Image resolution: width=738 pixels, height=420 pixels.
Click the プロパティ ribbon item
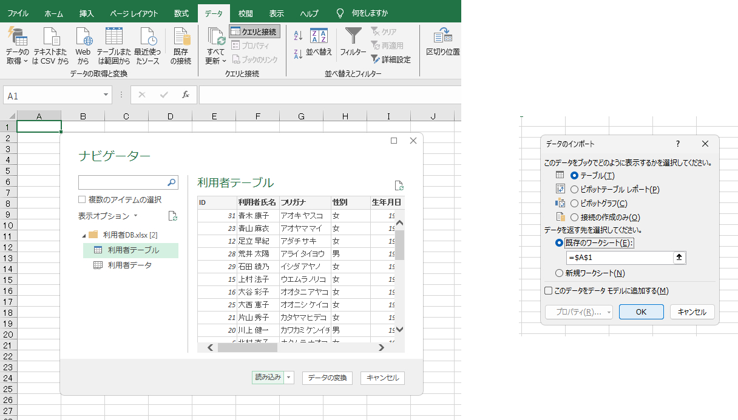(250, 45)
